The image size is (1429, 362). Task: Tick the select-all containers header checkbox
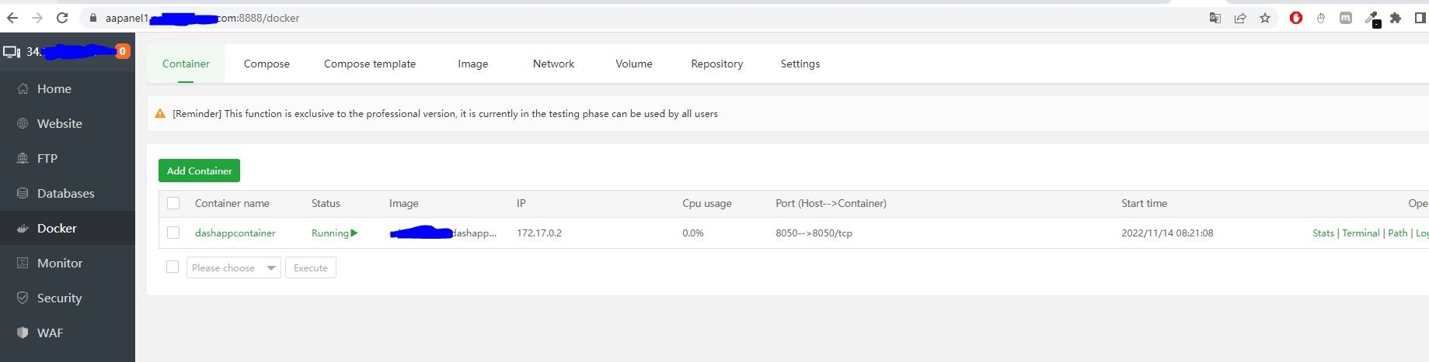tap(173, 203)
